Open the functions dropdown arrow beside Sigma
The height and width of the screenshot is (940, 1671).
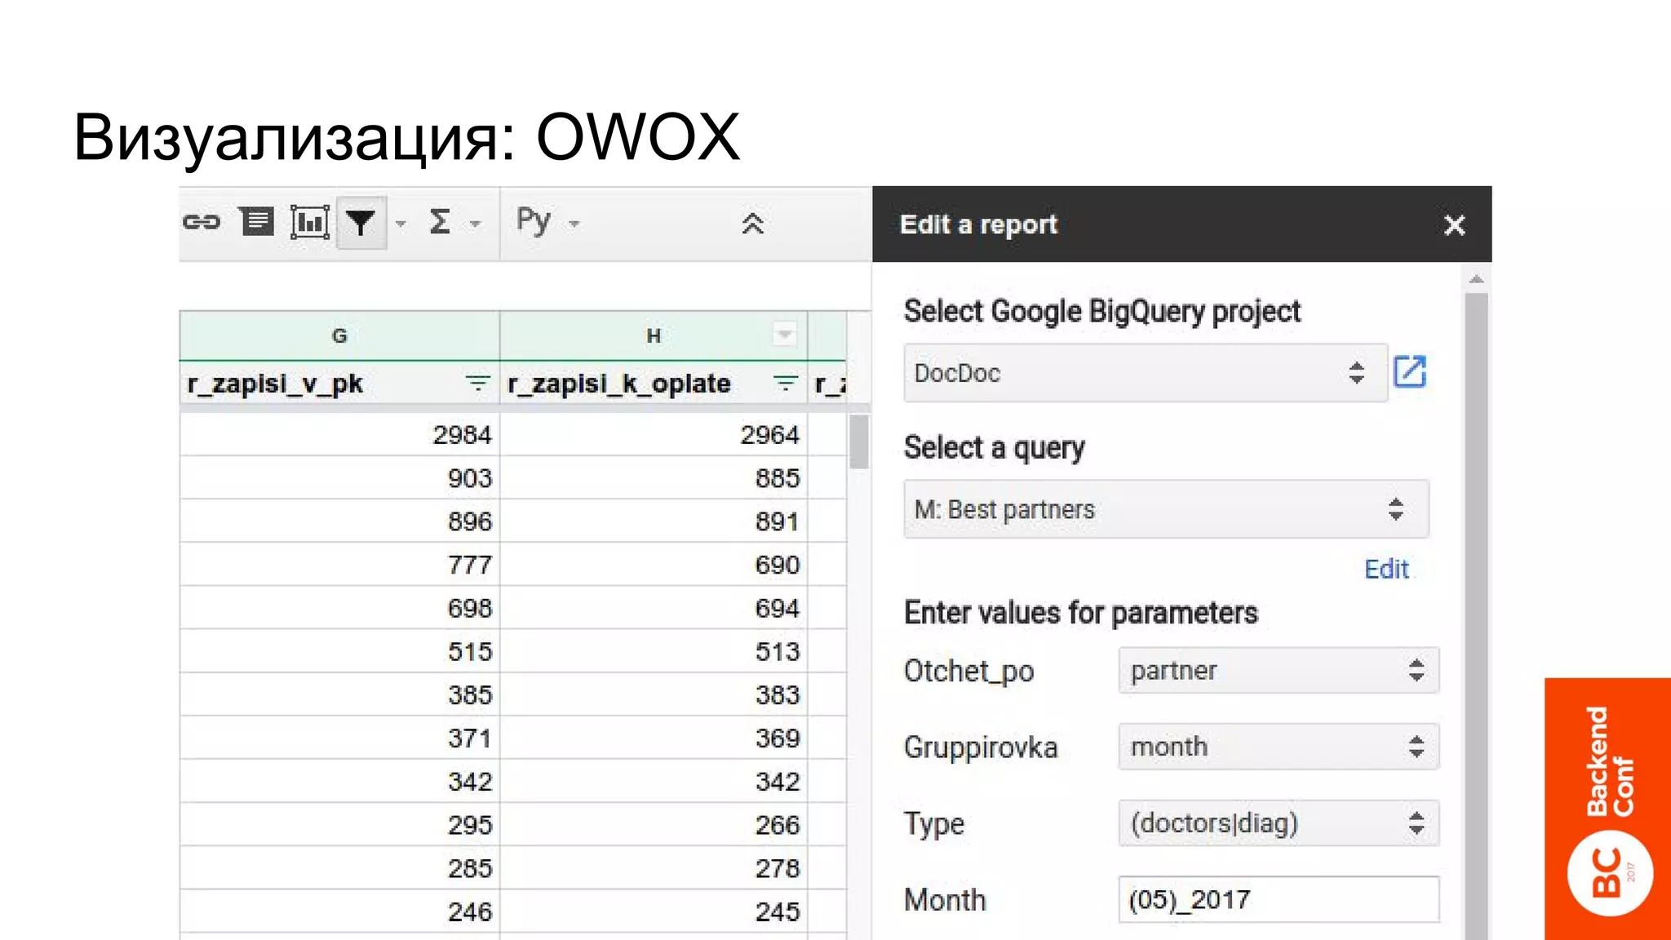tap(476, 223)
